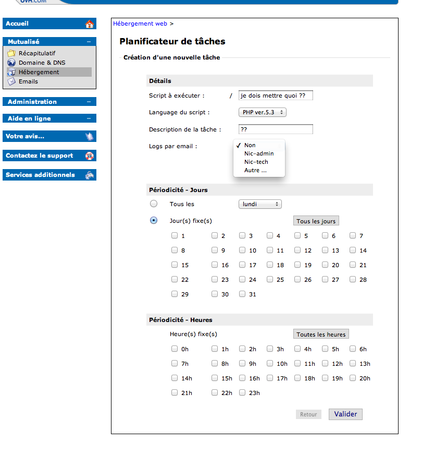Choose Autre ... in the logs dropdown
Screen dimensions: 447x466
(255, 170)
